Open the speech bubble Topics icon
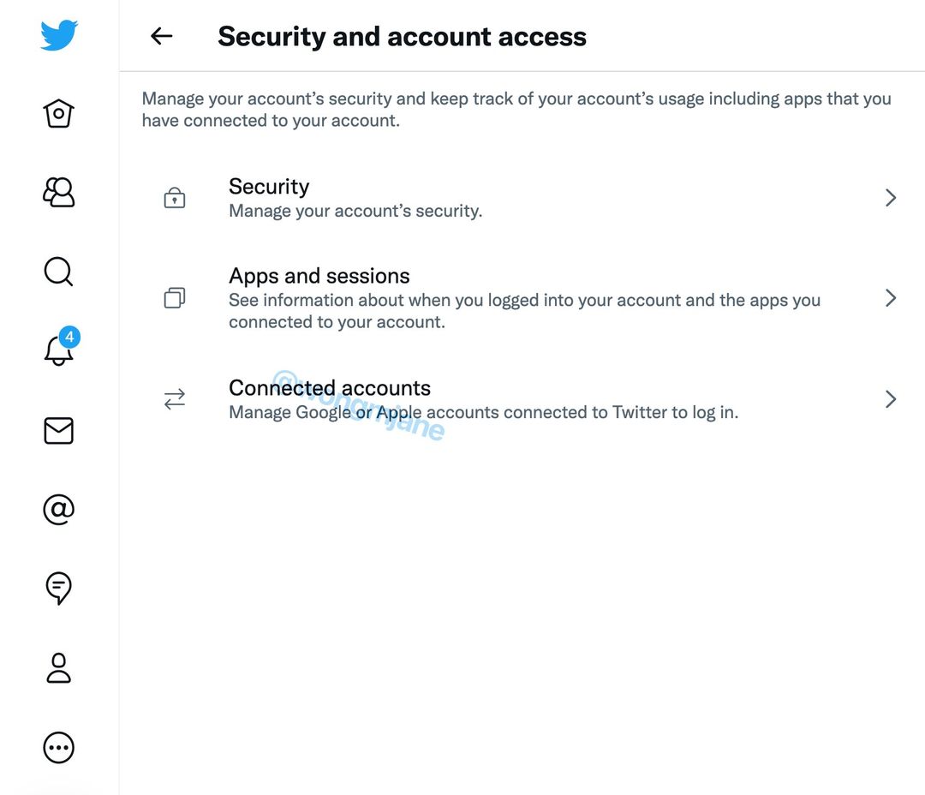 [59, 588]
